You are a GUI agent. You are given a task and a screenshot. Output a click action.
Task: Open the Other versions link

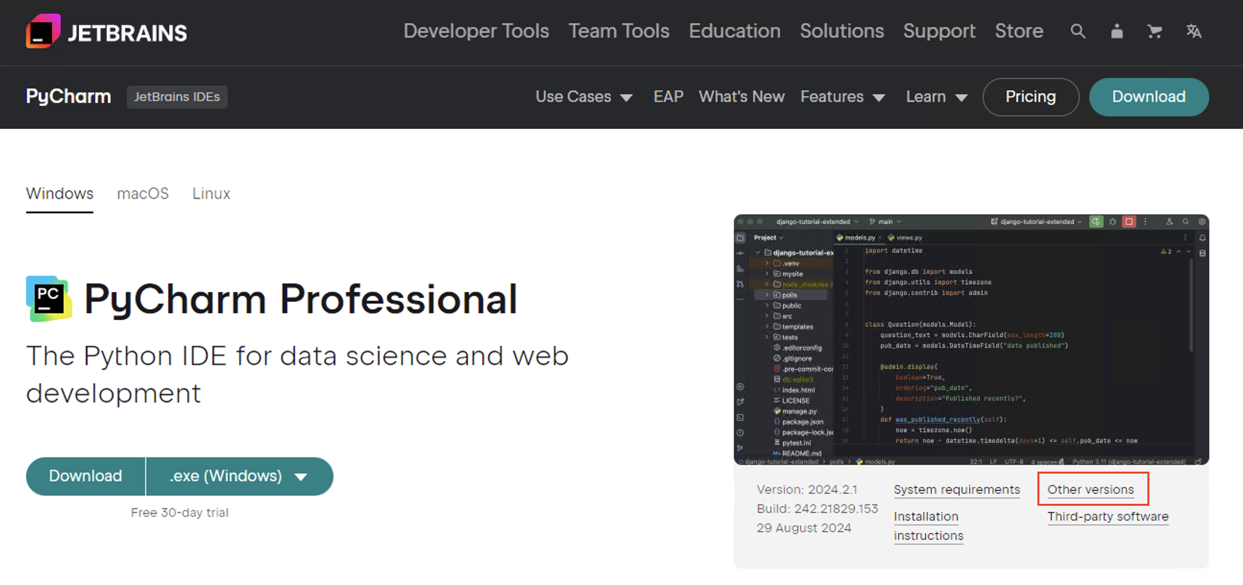point(1090,489)
